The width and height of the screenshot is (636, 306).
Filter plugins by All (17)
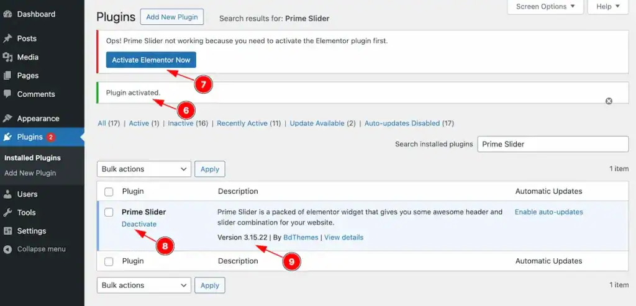click(109, 124)
